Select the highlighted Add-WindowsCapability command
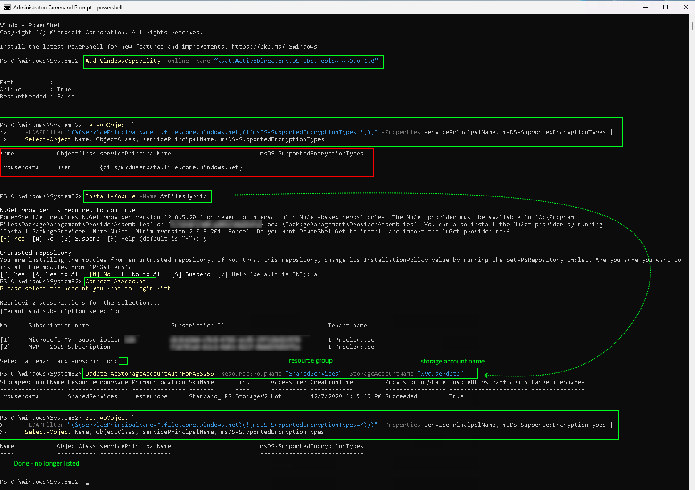The height and width of the screenshot is (490, 695). (233, 61)
